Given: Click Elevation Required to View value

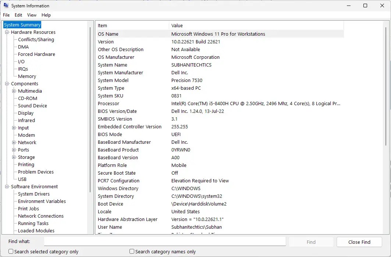Looking at the screenshot, I should click(200, 181).
